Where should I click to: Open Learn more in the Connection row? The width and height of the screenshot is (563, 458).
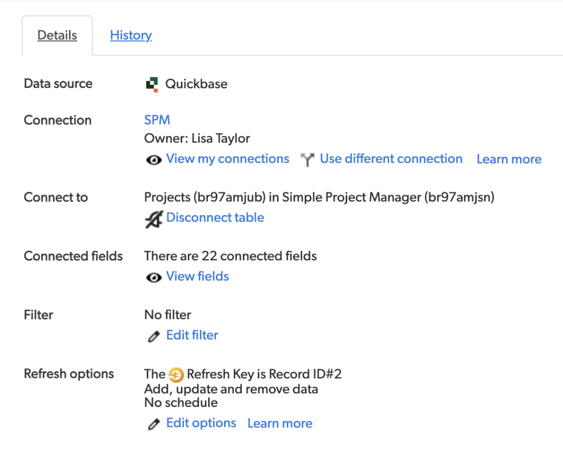coord(509,159)
